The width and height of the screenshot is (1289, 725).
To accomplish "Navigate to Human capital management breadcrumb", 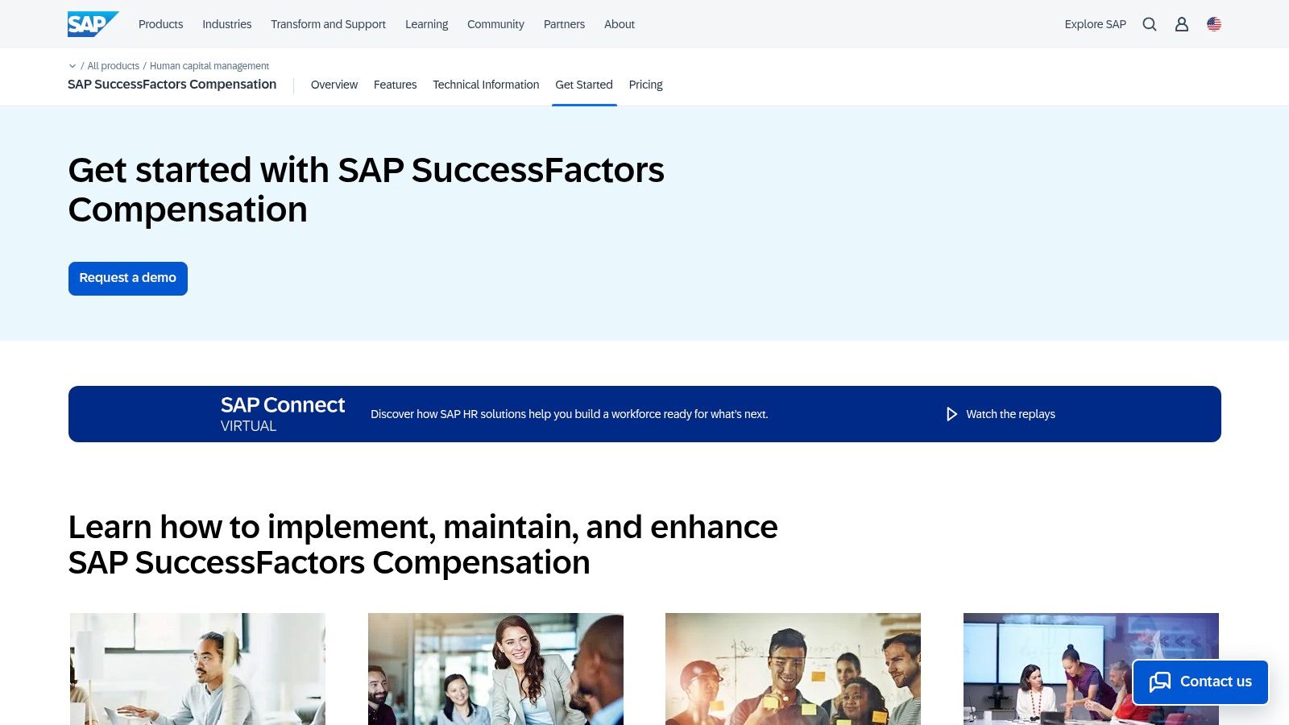I will point(209,65).
